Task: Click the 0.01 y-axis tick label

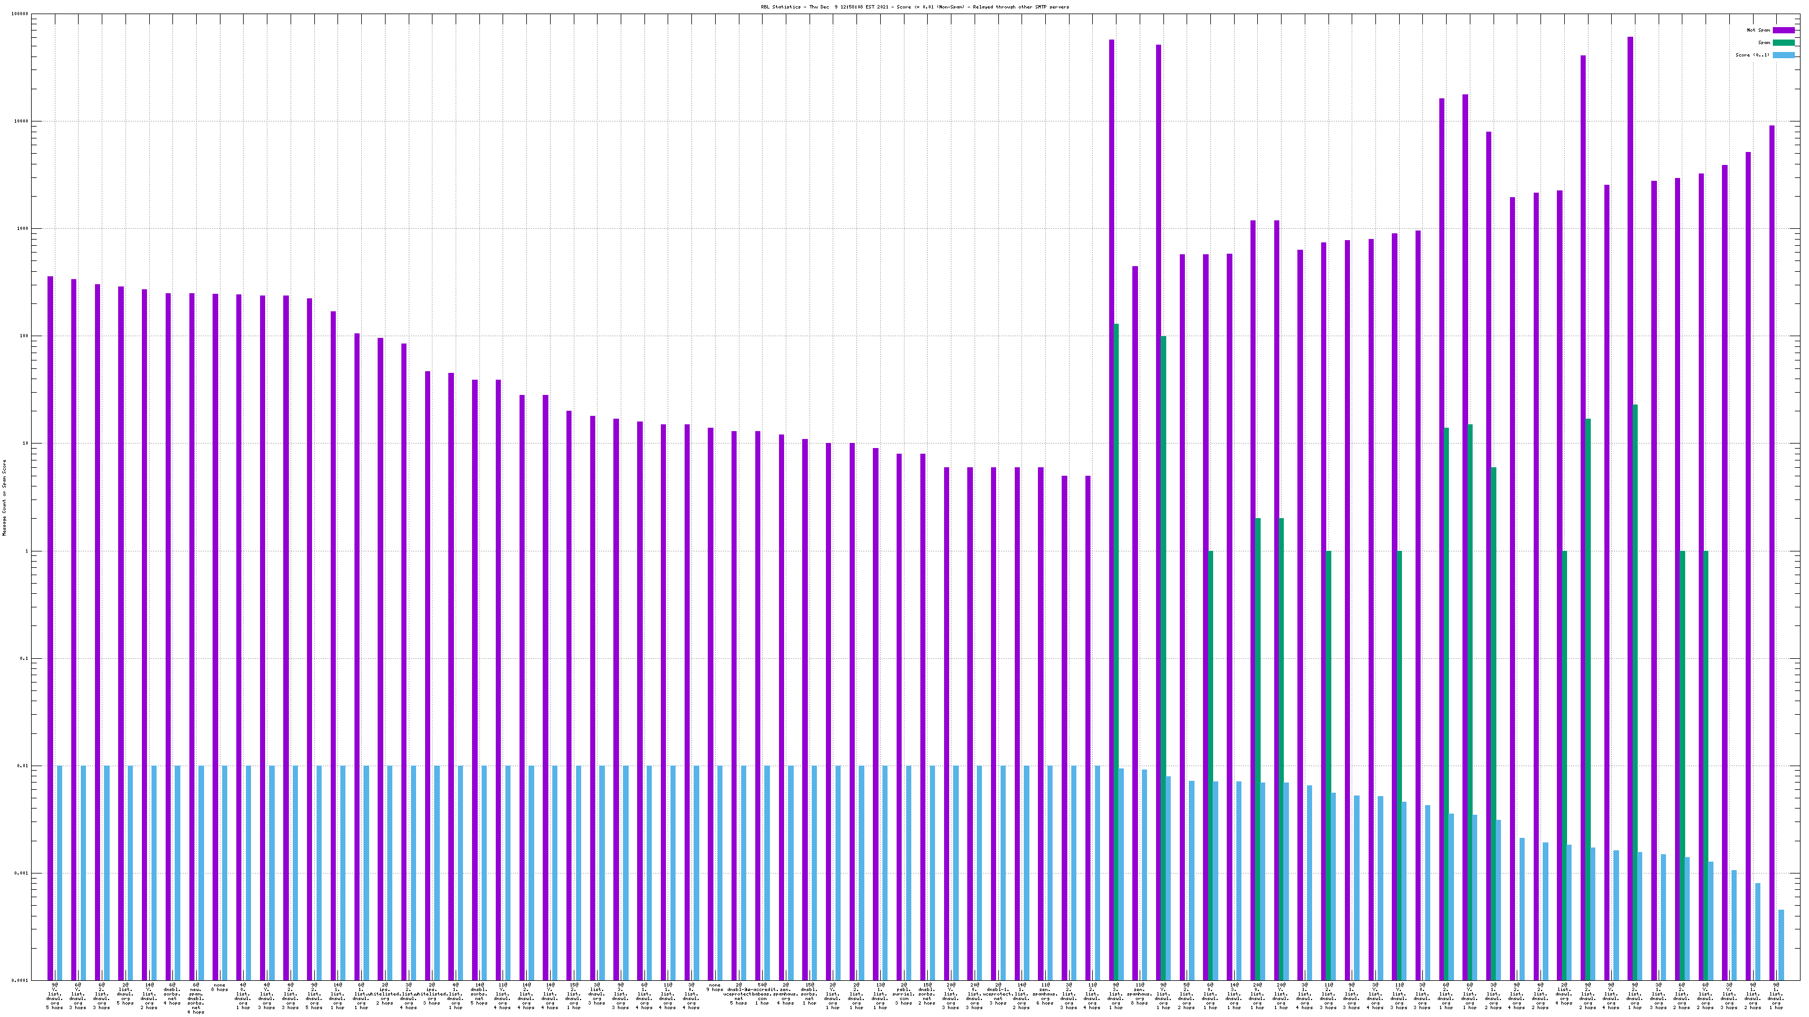Action: 24,766
